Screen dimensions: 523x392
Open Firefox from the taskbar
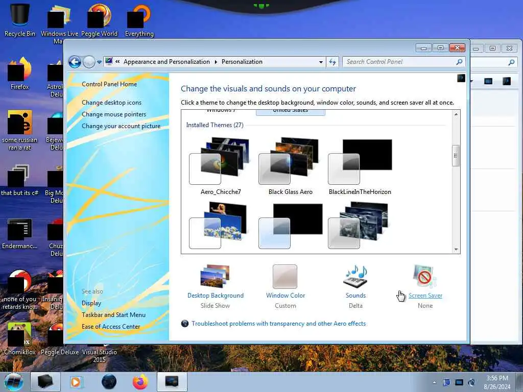[x=140, y=382]
